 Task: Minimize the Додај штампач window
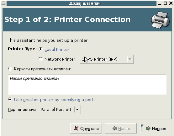160,3
